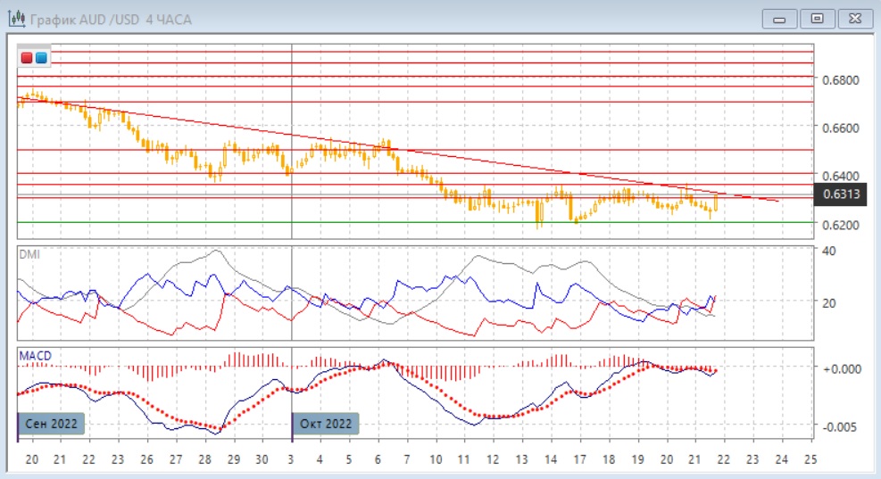Click the green horizontal support line
Viewport: 881px width, 479px height.
tap(357, 222)
